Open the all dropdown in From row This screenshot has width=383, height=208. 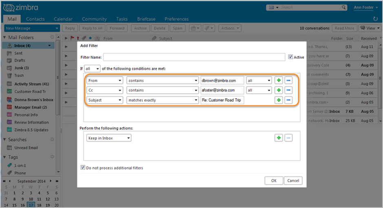click(259, 80)
